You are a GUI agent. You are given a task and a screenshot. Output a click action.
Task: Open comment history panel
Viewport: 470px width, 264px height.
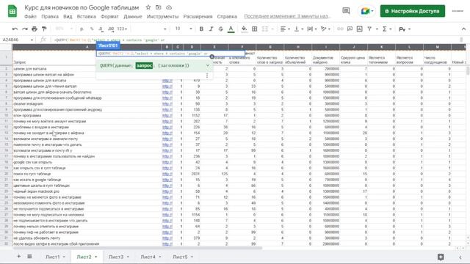(x=346, y=11)
